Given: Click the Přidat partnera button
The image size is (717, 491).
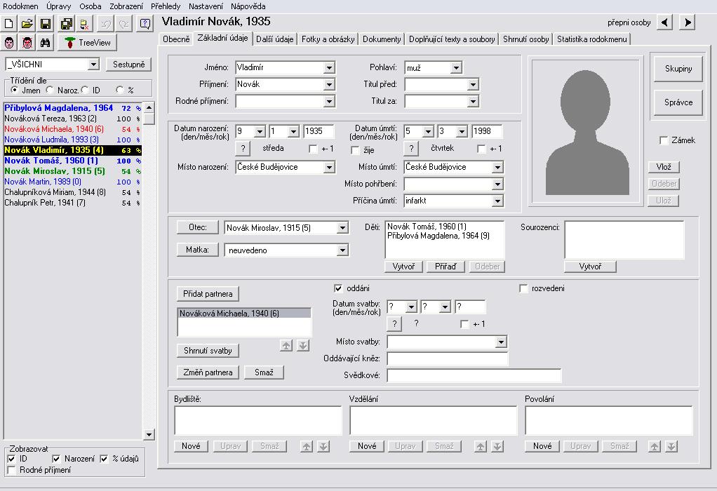Looking at the screenshot, I should 207,294.
